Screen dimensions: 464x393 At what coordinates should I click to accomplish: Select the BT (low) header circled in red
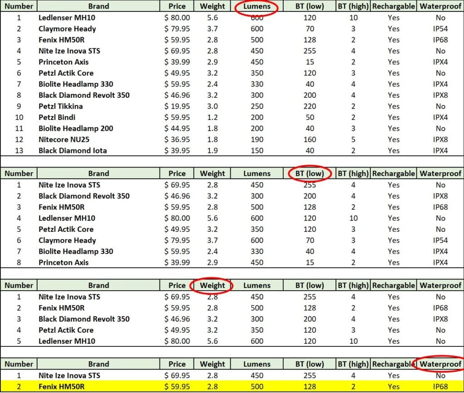tap(309, 173)
